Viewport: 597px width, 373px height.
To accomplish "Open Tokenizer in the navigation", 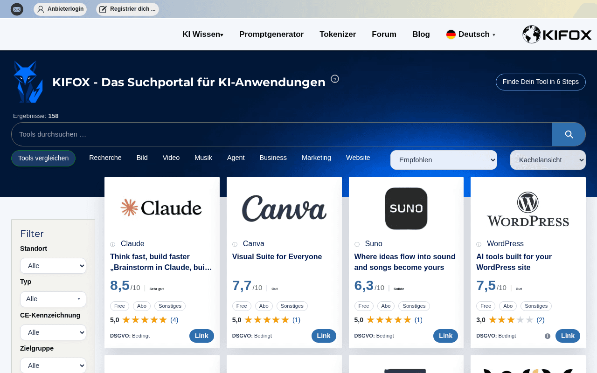I will pyautogui.click(x=338, y=35).
